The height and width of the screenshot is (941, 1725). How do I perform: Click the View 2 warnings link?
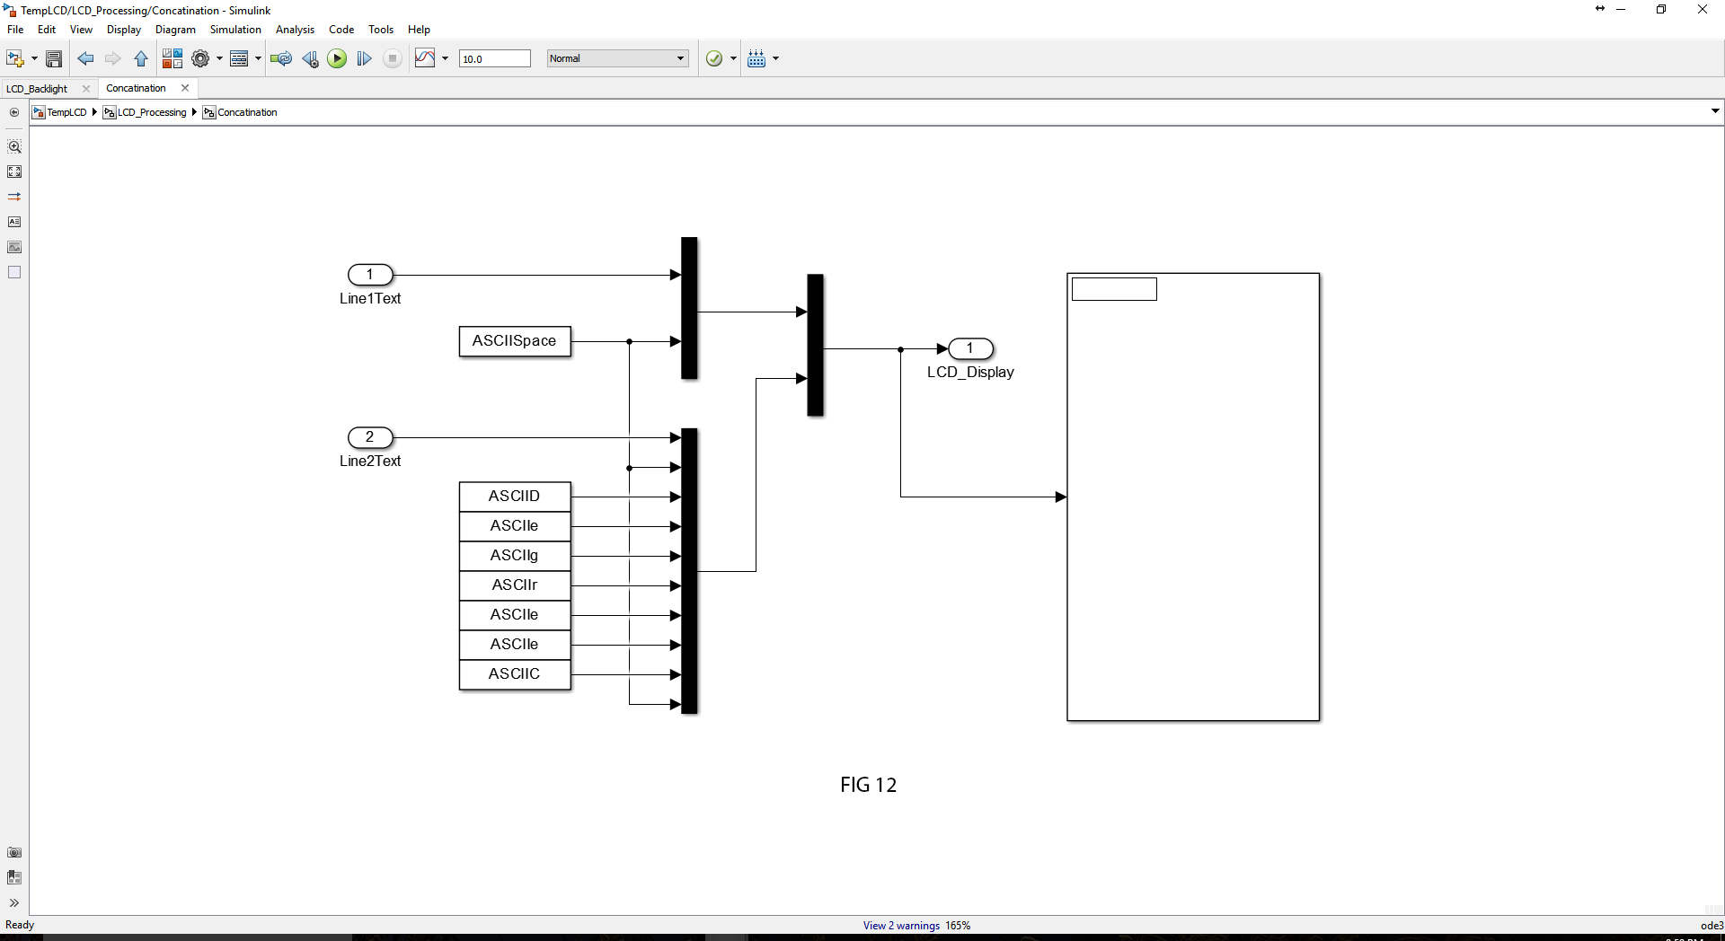[x=900, y=925]
